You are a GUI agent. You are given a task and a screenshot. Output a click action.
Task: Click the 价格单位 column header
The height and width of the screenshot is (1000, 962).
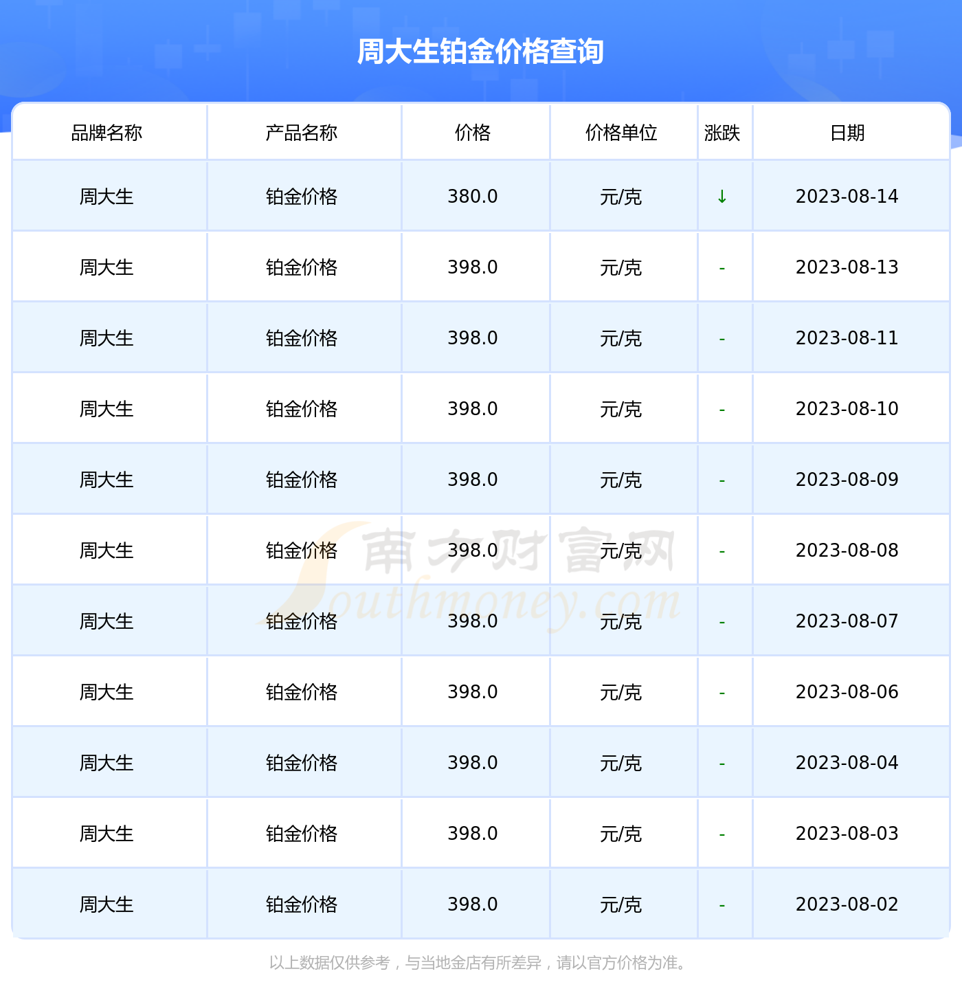(x=621, y=133)
